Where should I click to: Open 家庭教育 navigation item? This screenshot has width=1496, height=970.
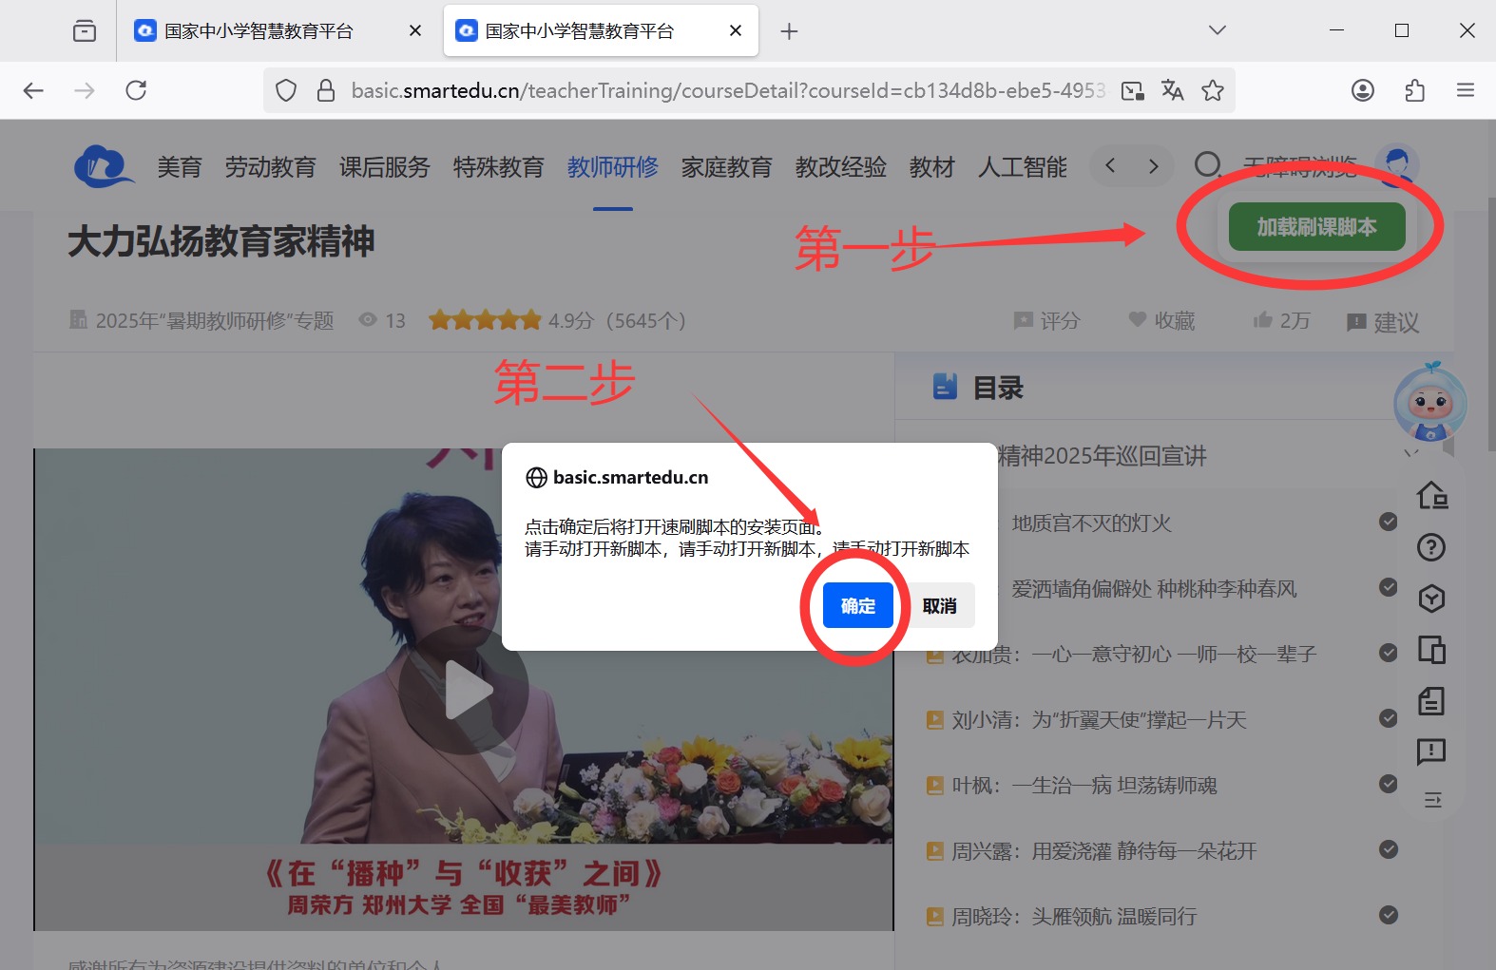(x=727, y=167)
